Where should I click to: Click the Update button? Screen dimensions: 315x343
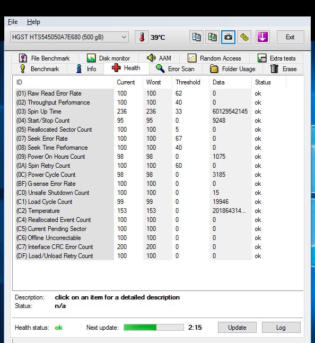pyautogui.click(x=237, y=328)
